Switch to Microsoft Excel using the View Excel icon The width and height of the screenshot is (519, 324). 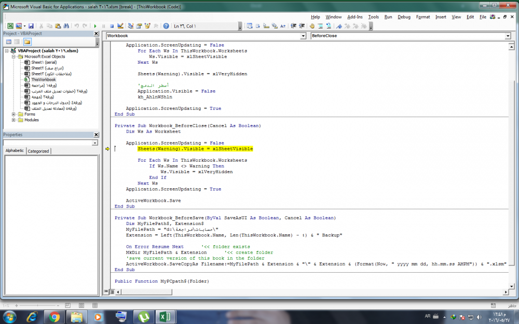tap(10, 26)
